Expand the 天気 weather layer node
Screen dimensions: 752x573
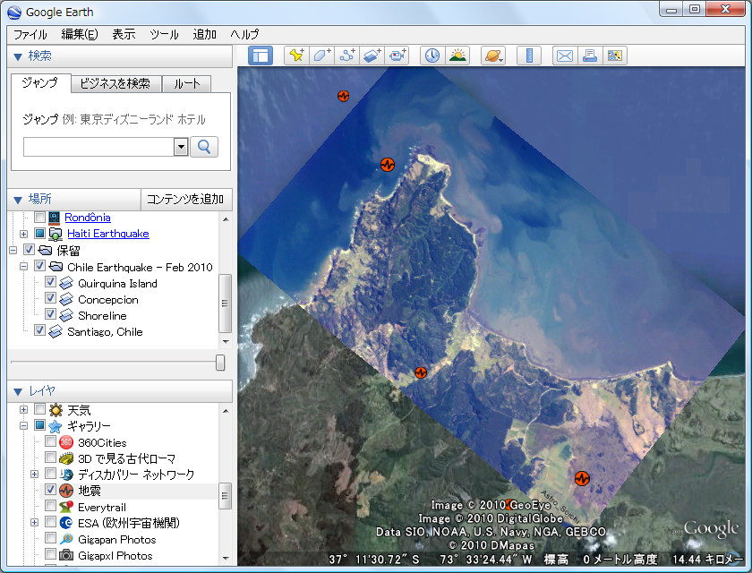23,410
